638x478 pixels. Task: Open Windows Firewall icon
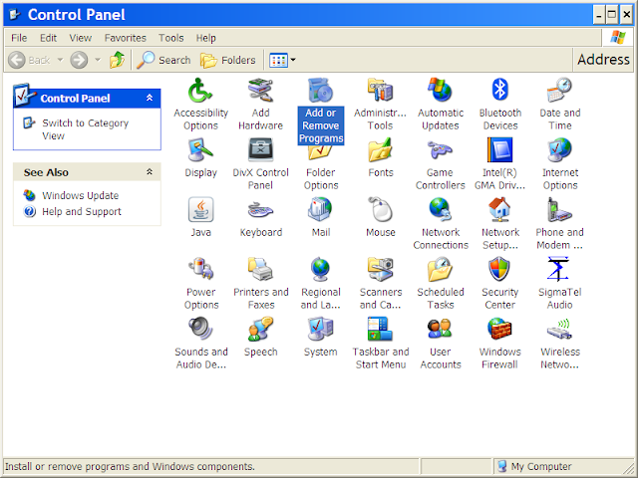click(500, 329)
